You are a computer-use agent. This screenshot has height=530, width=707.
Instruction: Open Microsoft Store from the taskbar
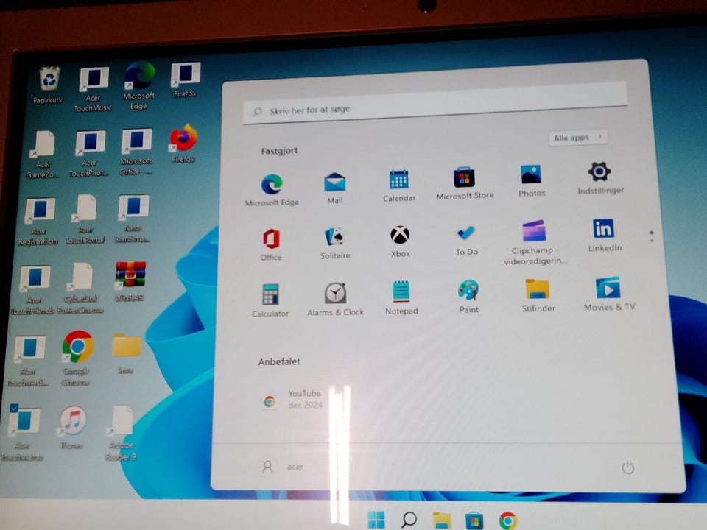(x=474, y=520)
